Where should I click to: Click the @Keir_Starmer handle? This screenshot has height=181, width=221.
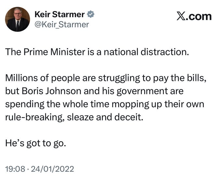tap(61, 24)
